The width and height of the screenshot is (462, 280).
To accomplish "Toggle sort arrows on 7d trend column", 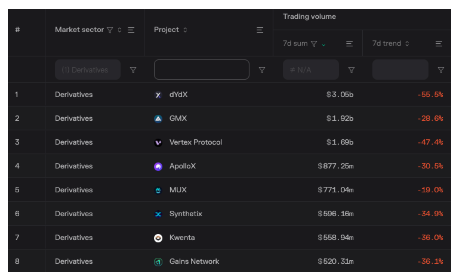I will 407,44.
